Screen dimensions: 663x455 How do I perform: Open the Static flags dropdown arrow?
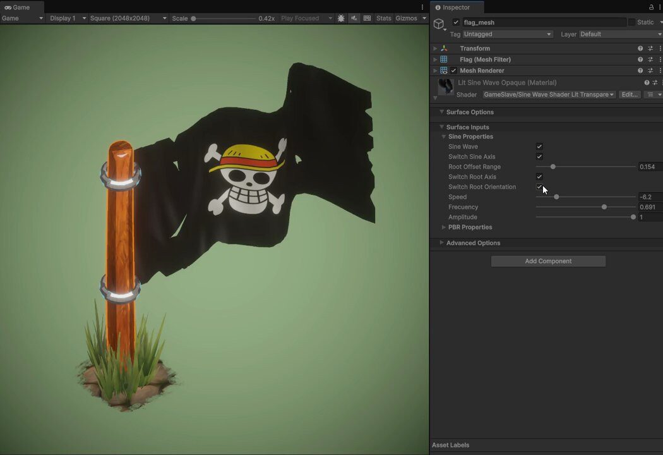tap(660, 22)
